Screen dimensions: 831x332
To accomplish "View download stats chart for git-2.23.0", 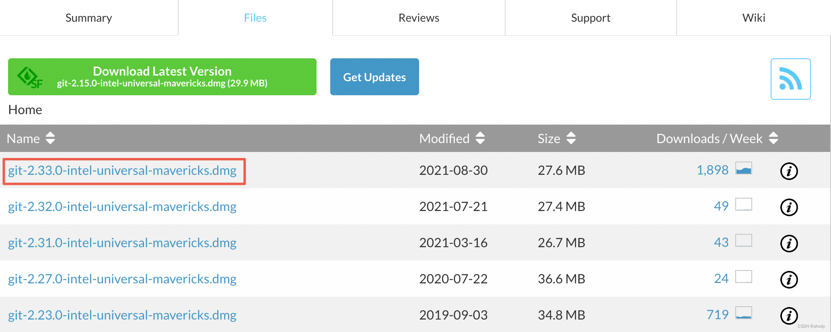I will (x=744, y=313).
